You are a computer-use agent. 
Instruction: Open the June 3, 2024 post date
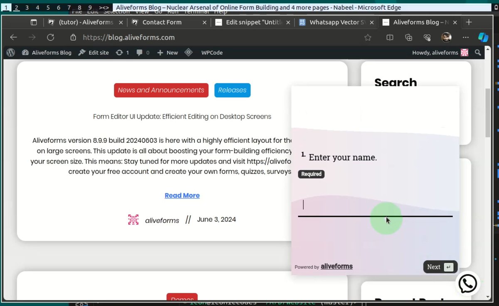click(x=216, y=220)
